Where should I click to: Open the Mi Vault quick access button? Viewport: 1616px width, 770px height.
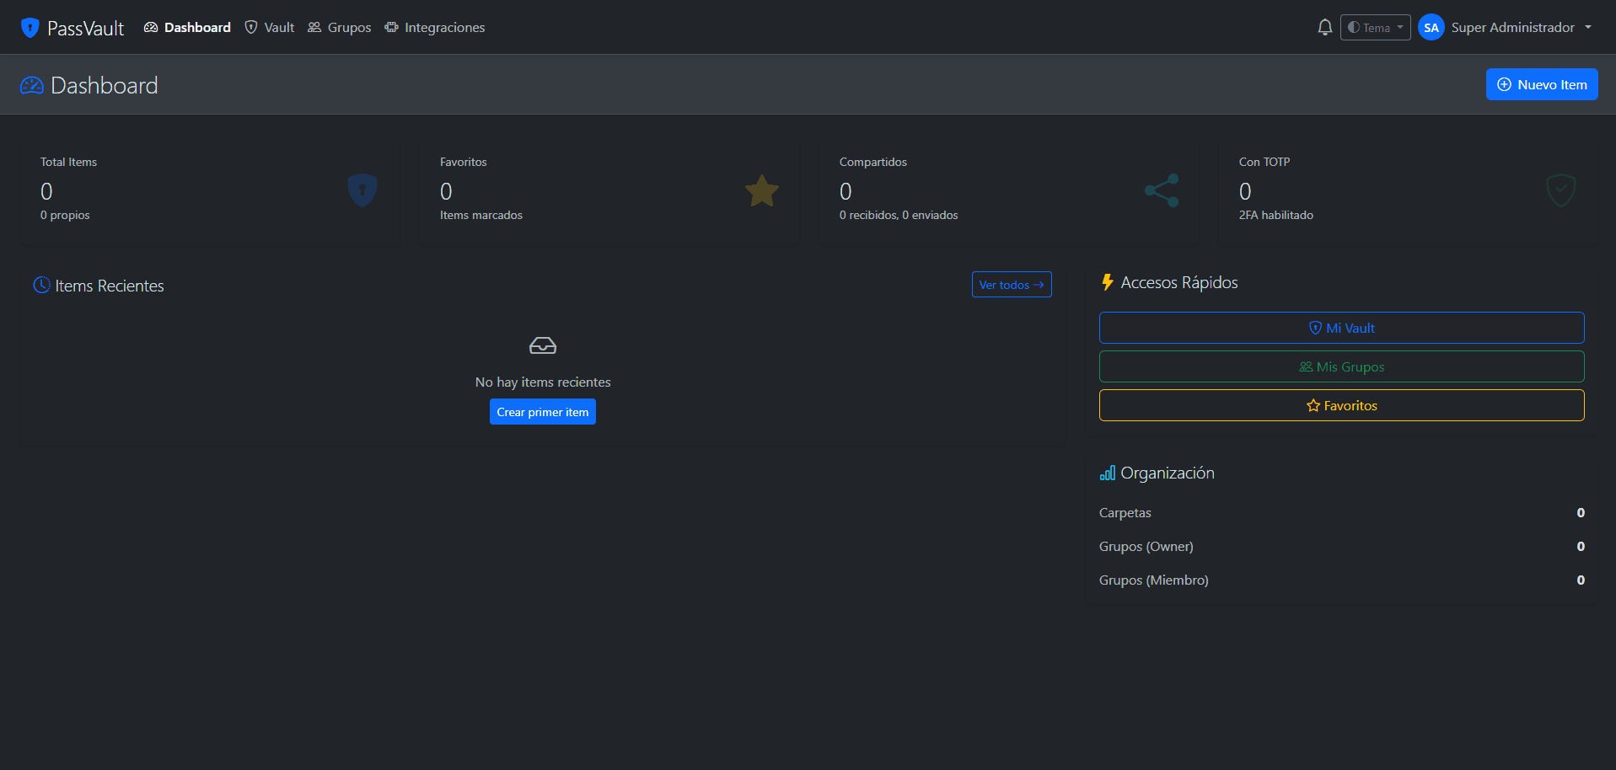(x=1341, y=328)
